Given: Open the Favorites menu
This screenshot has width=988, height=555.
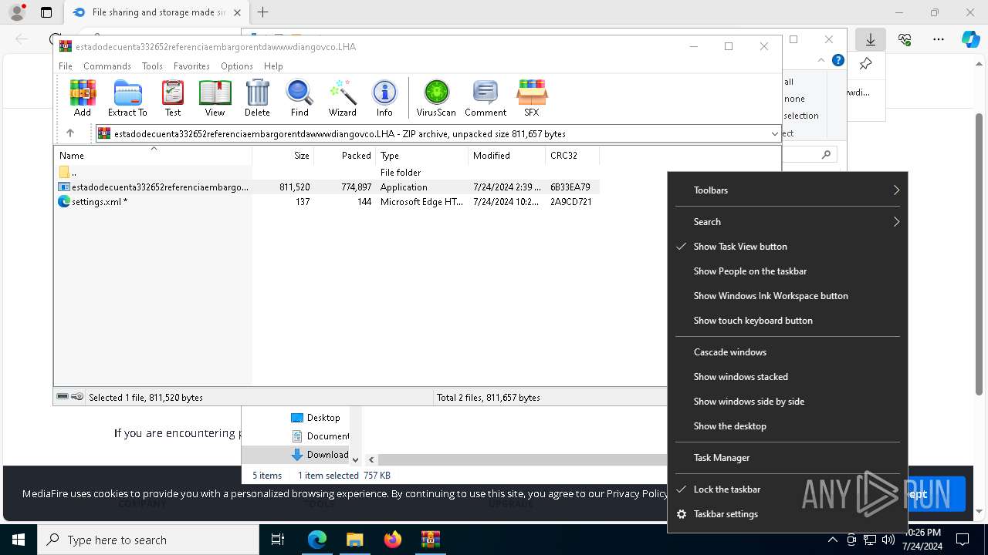Looking at the screenshot, I should click(x=191, y=66).
